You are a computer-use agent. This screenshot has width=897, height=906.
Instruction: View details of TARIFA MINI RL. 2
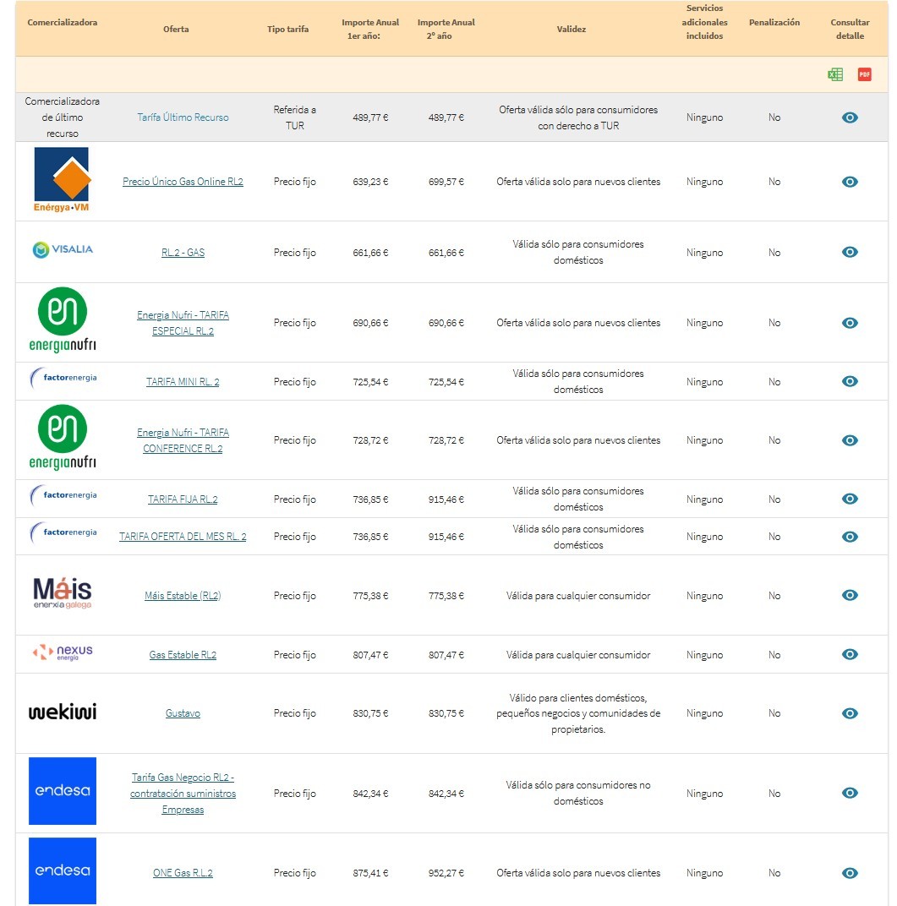(x=850, y=381)
